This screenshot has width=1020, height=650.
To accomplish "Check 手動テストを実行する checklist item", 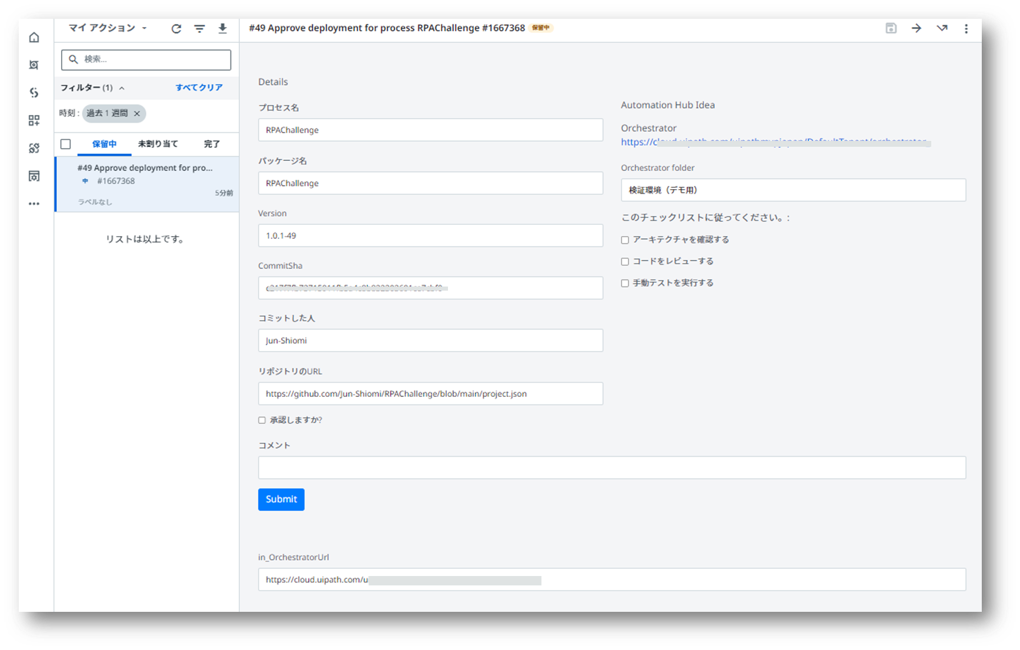I will (625, 284).
